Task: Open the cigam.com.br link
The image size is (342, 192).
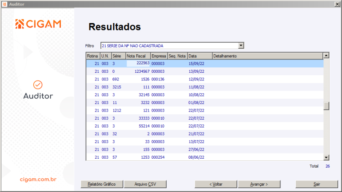Action: 38,179
